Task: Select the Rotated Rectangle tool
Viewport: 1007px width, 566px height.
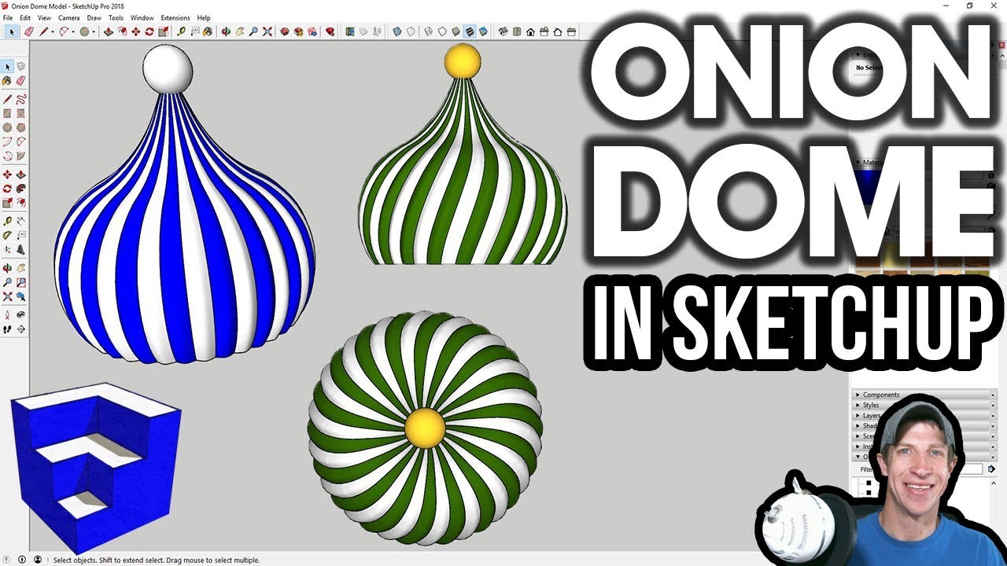Action: [x=21, y=113]
